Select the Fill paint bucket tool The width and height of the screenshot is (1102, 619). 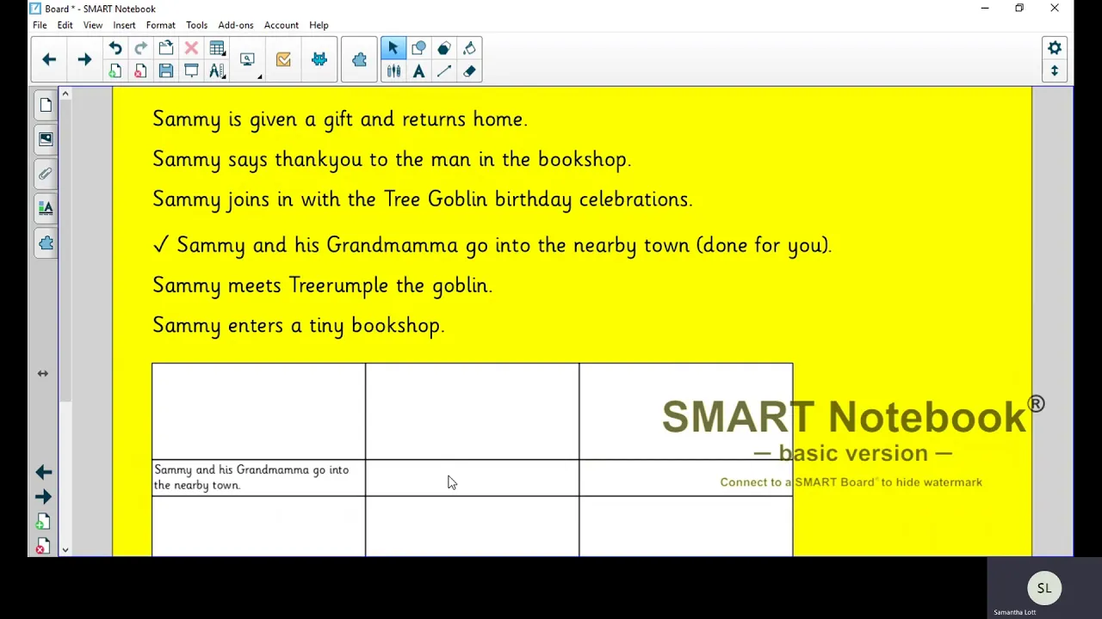[x=469, y=48]
